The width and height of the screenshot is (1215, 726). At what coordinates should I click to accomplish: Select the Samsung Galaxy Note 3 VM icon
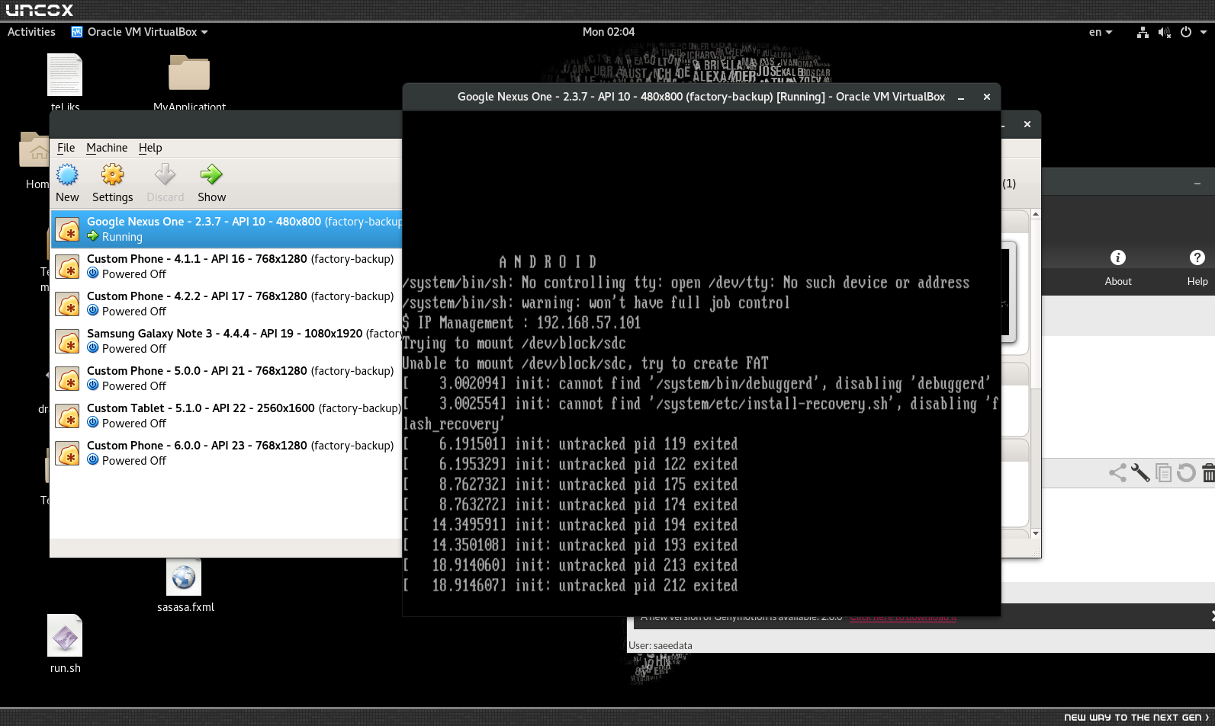pos(68,341)
